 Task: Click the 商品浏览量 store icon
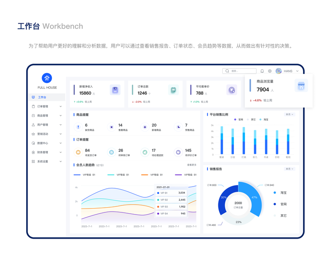(301, 85)
